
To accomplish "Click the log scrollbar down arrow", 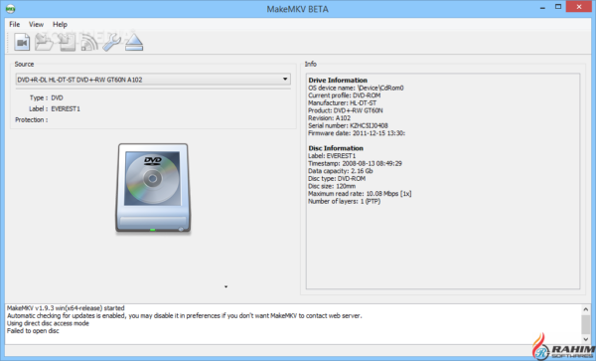I will (x=586, y=338).
